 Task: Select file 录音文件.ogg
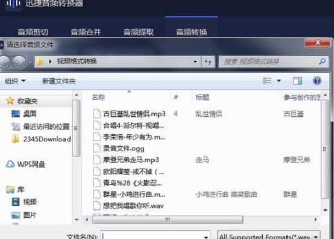click(x=124, y=148)
